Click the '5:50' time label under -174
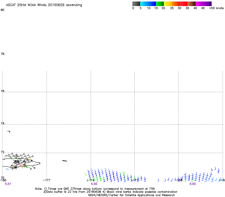The height and width of the screenshot is (197, 225). pos(94,184)
